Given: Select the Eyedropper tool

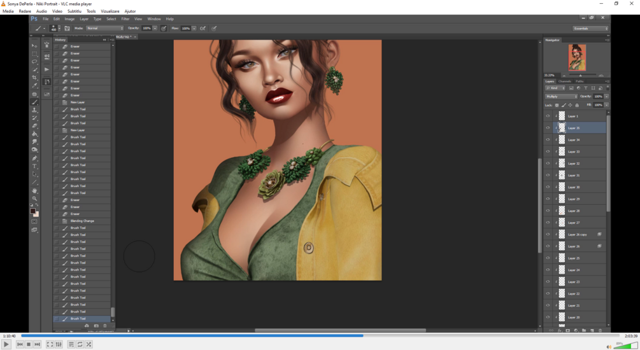Looking at the screenshot, I should 34,86.
